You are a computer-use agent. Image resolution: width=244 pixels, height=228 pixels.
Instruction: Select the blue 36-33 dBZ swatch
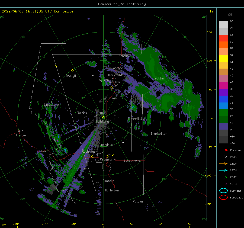[x=223, y=99]
